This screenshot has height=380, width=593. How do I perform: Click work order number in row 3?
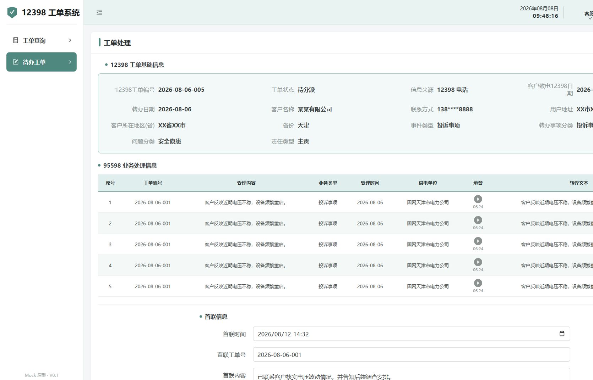click(x=153, y=244)
